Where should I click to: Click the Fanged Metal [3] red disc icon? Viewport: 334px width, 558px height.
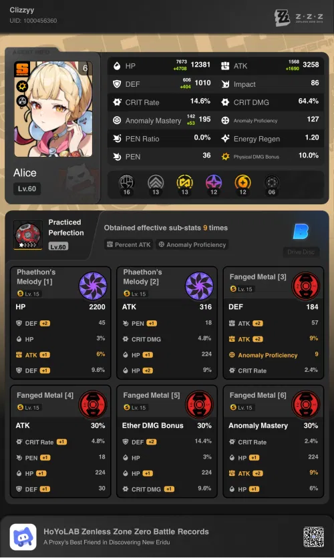pyautogui.click(x=305, y=286)
